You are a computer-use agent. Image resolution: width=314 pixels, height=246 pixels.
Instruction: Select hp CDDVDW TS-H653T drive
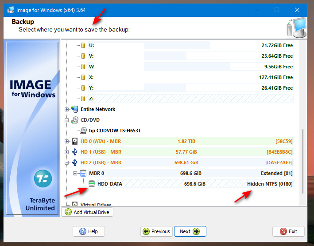coord(115,131)
